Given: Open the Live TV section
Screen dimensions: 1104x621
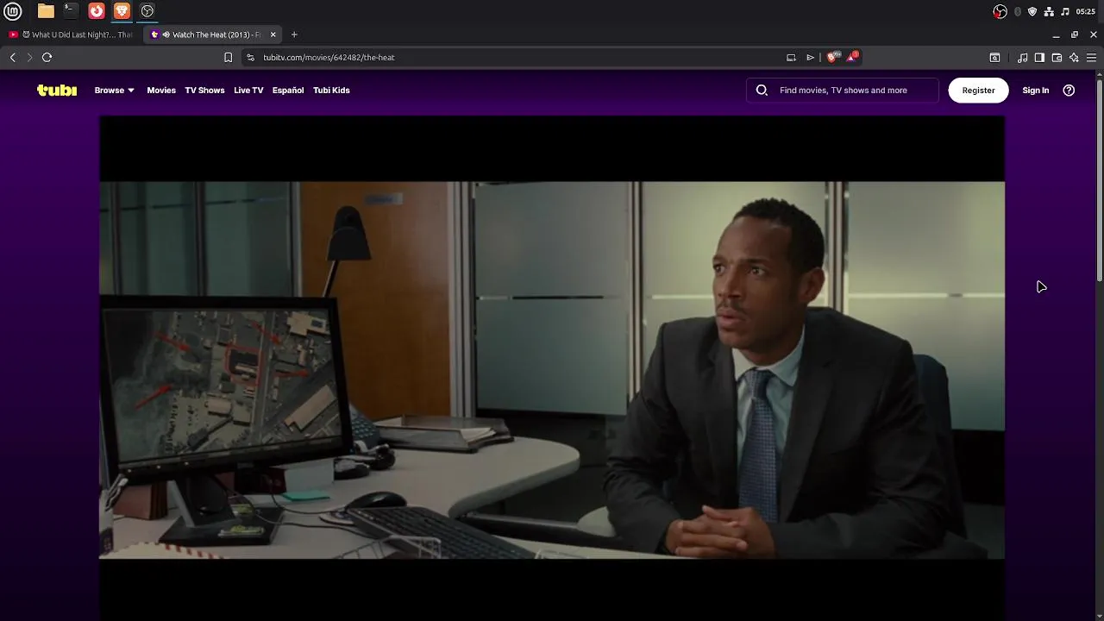Looking at the screenshot, I should [x=248, y=90].
